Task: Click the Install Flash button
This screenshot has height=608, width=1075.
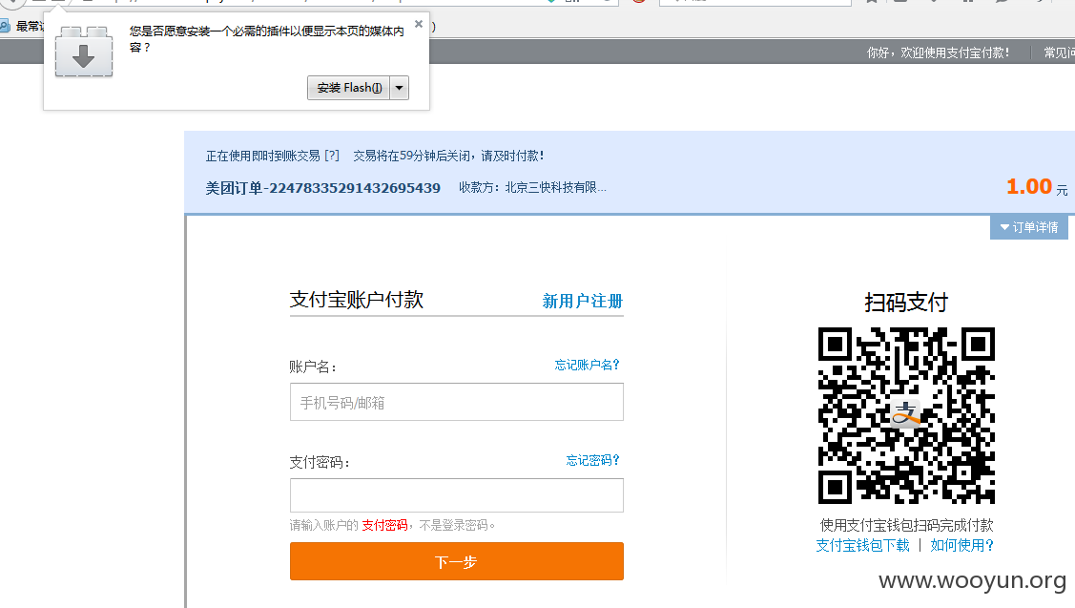Action: pos(349,88)
